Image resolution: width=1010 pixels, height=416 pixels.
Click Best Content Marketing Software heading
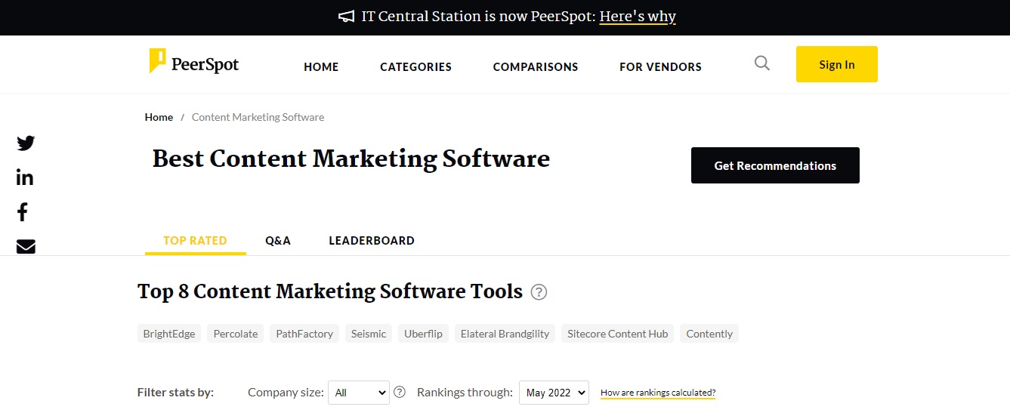[x=351, y=159]
